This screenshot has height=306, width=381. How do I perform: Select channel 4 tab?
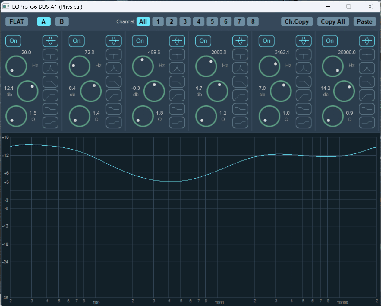coord(199,21)
